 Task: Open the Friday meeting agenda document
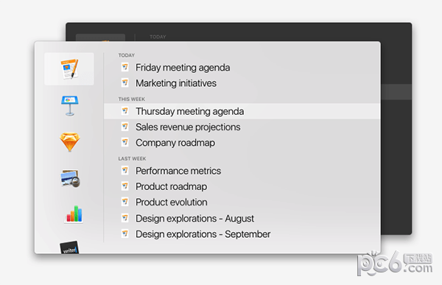pos(183,68)
